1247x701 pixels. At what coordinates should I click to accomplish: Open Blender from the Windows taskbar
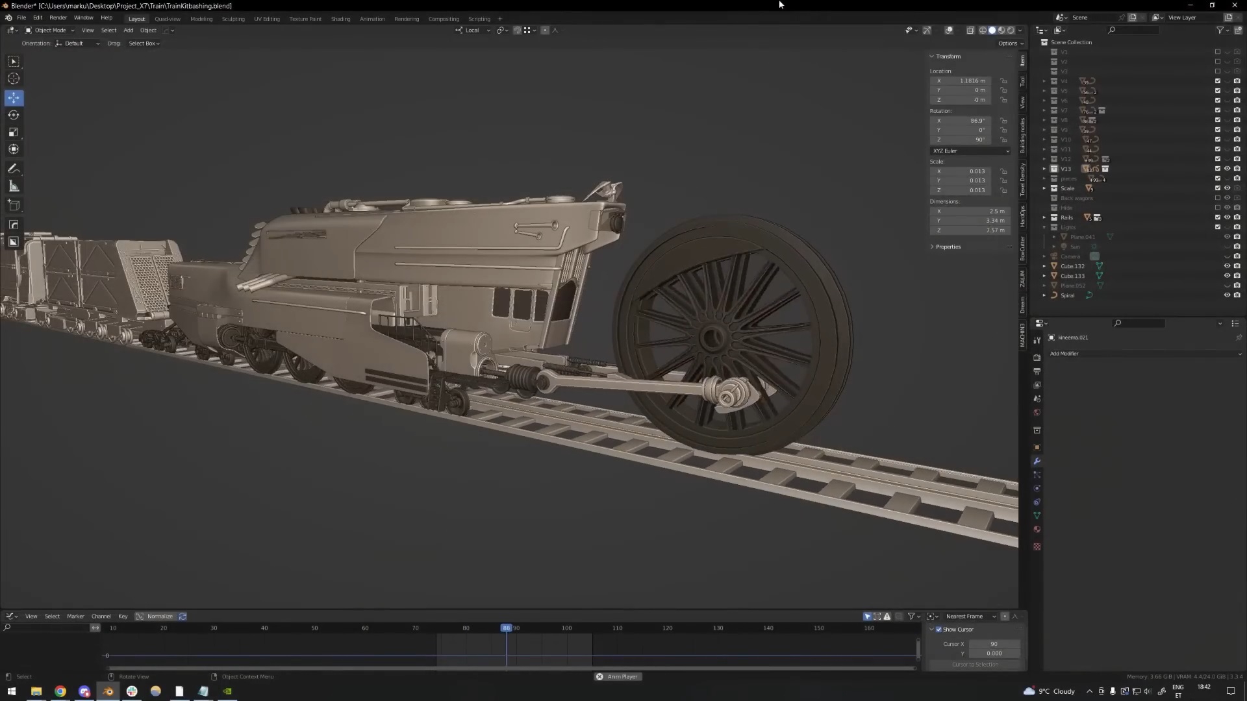[108, 691]
